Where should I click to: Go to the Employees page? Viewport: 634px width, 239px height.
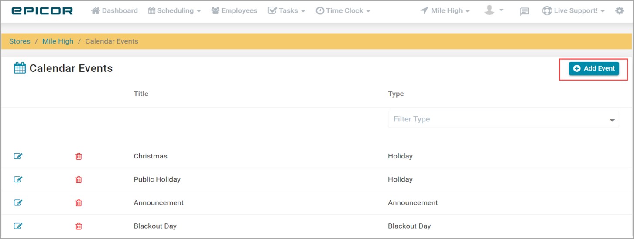coord(234,10)
